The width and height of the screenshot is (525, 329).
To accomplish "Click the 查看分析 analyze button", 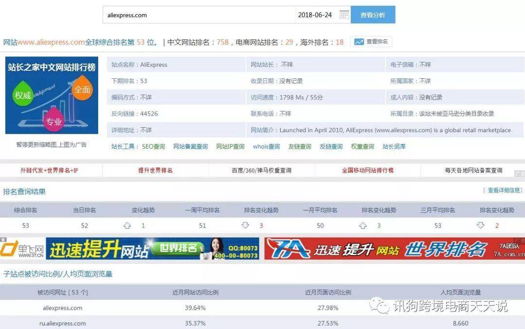I will coord(373,15).
